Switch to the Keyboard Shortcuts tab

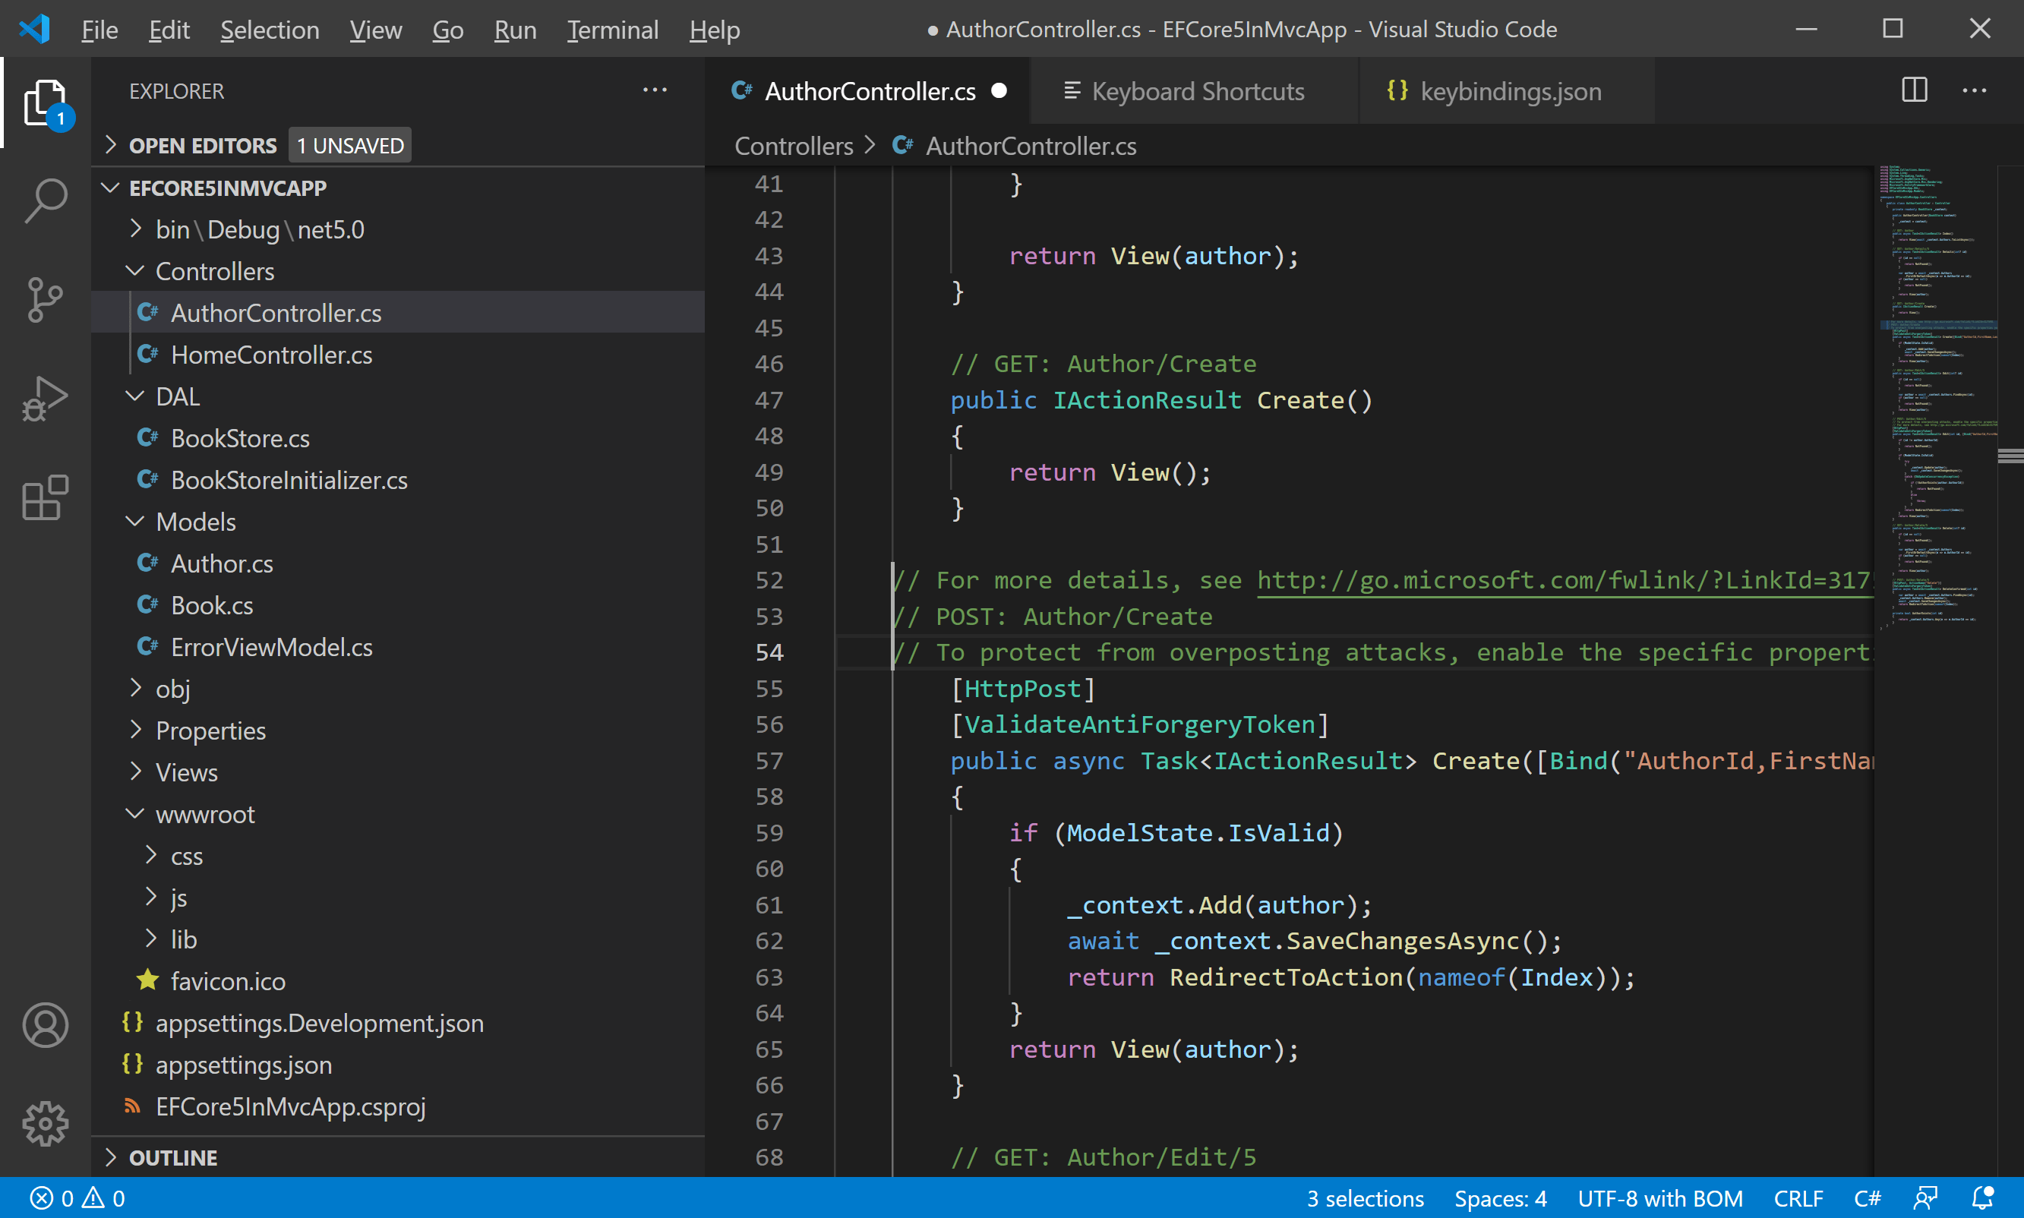[1196, 90]
